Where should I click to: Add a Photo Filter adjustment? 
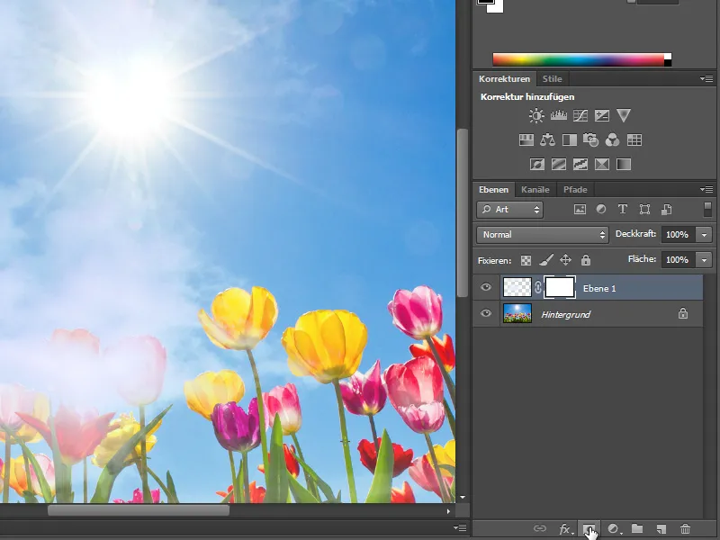coord(590,139)
